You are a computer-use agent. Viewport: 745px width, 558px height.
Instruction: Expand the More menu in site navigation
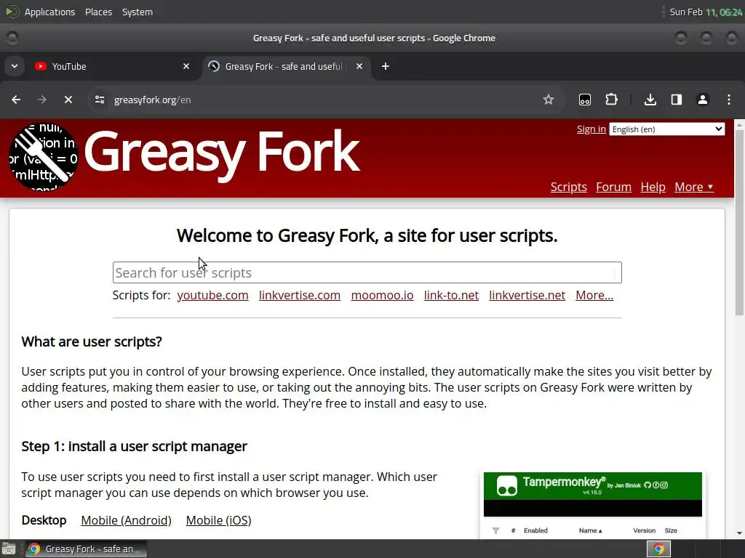coord(693,187)
